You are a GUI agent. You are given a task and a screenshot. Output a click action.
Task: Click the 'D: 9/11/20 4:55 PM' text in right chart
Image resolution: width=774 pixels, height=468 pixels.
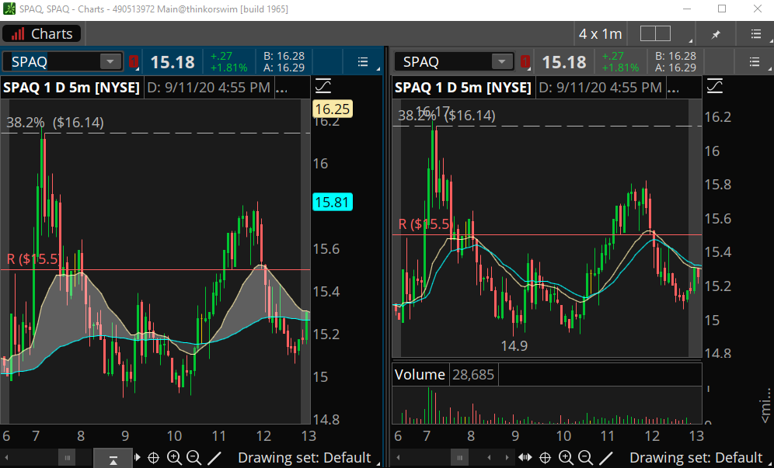point(600,88)
